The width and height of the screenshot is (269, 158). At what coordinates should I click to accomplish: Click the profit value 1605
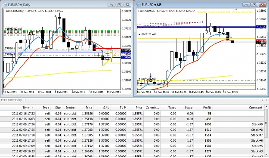tap(208, 124)
